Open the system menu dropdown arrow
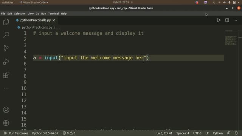 click(239, 2)
